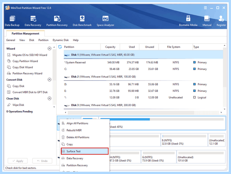Screen dimensions: 231x174
Task: Launch Data Recovery from the toolbar
Action: tap(33, 21)
